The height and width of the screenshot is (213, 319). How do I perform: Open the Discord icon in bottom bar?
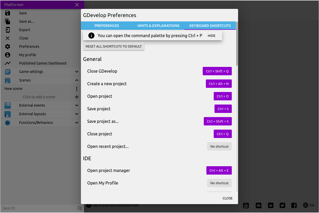258,205
